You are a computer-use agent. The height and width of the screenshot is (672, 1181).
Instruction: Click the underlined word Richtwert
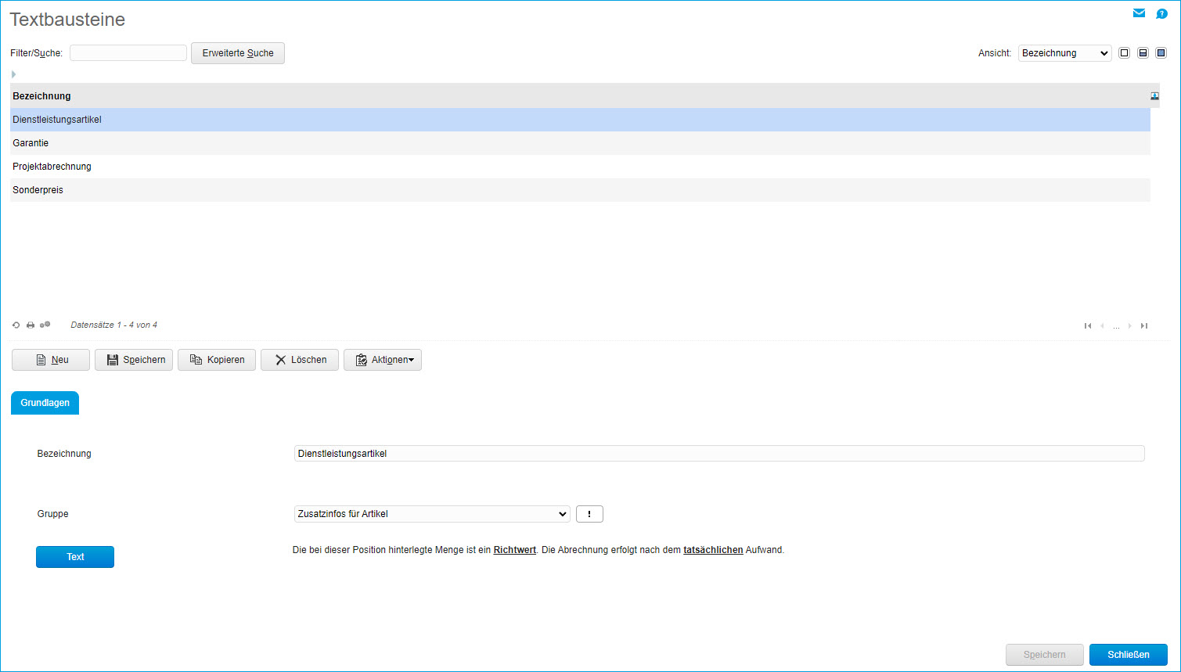515,550
